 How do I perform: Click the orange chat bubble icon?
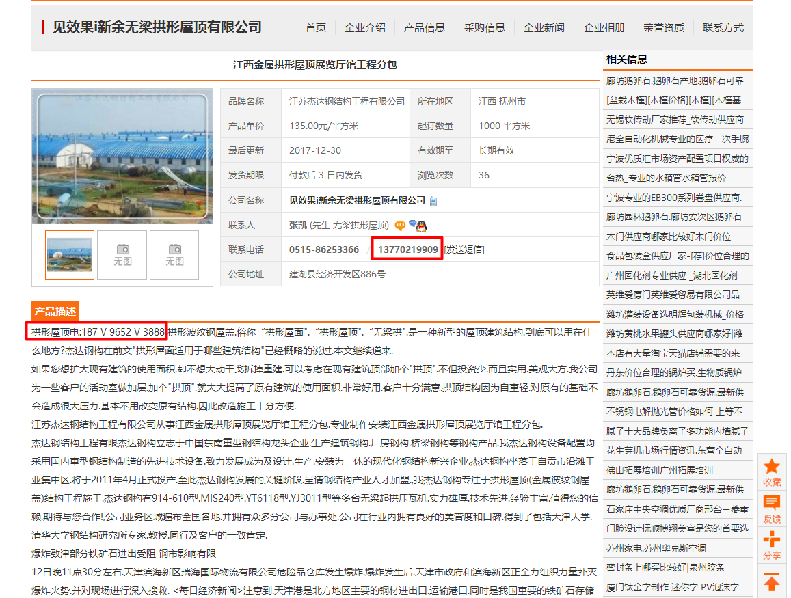coord(400,226)
